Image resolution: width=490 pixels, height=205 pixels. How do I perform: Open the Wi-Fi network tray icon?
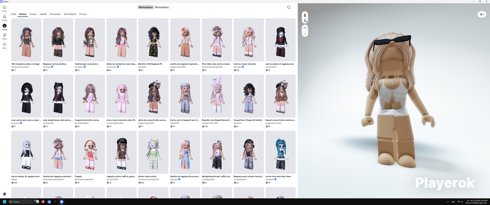[459, 202]
